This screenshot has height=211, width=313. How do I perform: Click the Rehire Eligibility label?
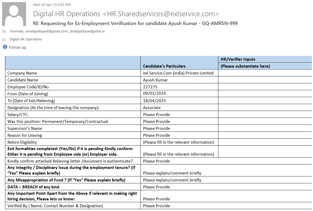pyautogui.click(x=22, y=142)
